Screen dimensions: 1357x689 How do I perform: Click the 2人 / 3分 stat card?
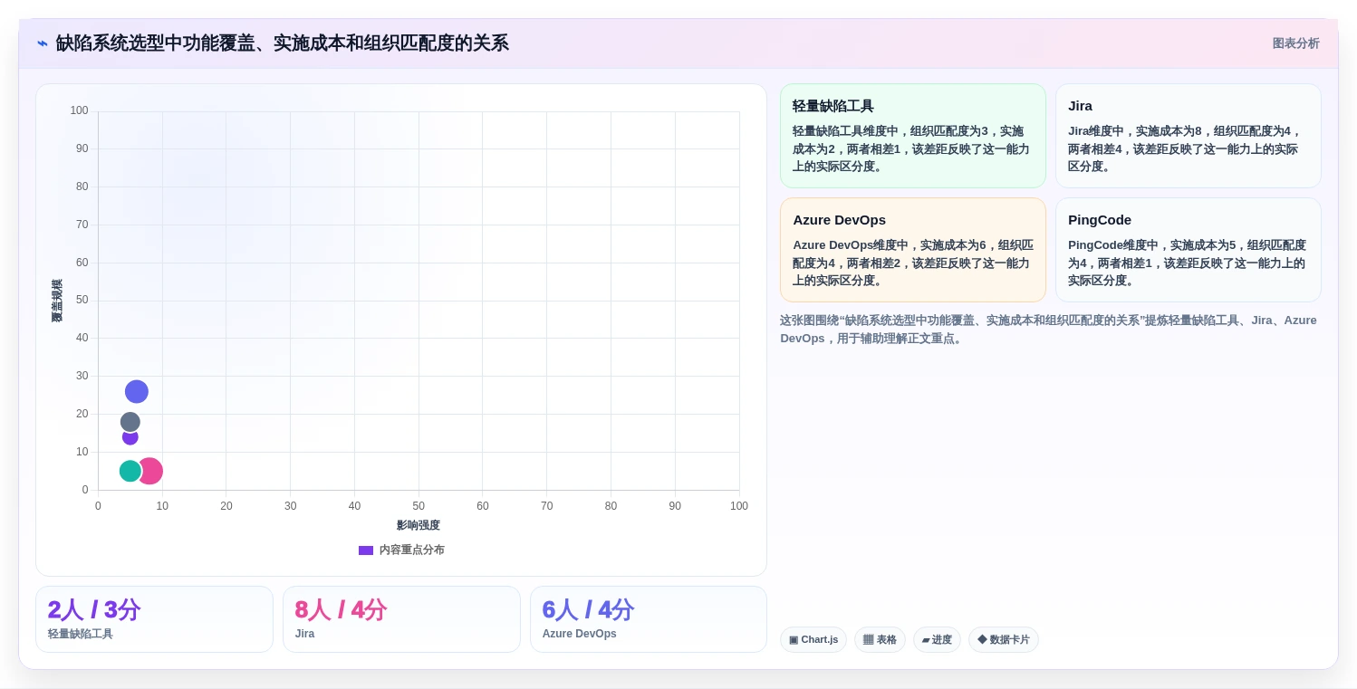point(154,619)
